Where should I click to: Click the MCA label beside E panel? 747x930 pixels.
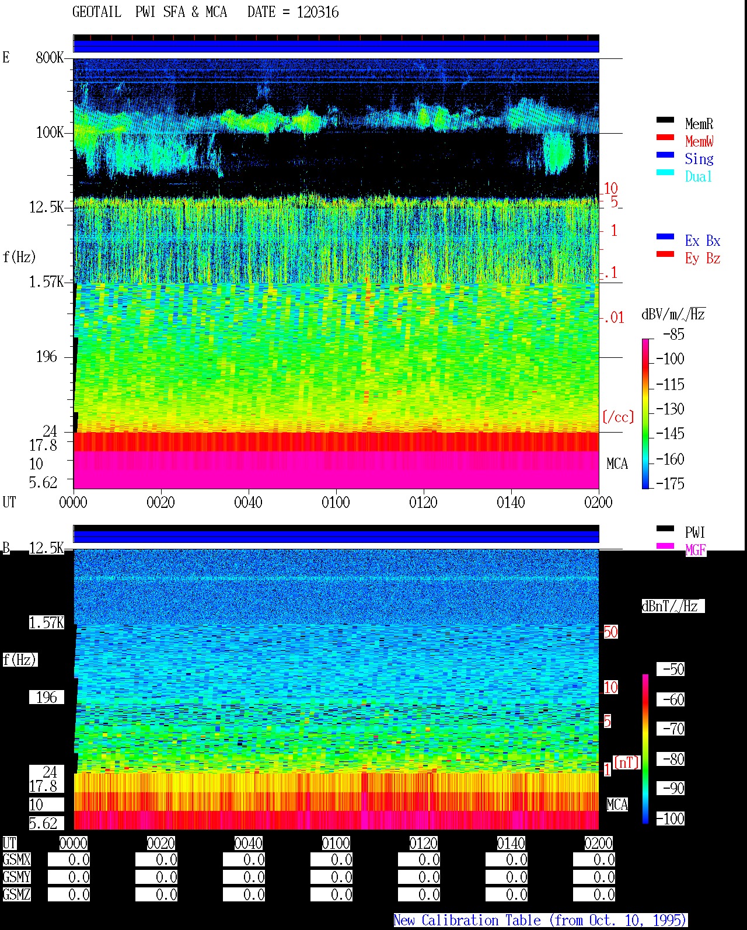click(617, 464)
